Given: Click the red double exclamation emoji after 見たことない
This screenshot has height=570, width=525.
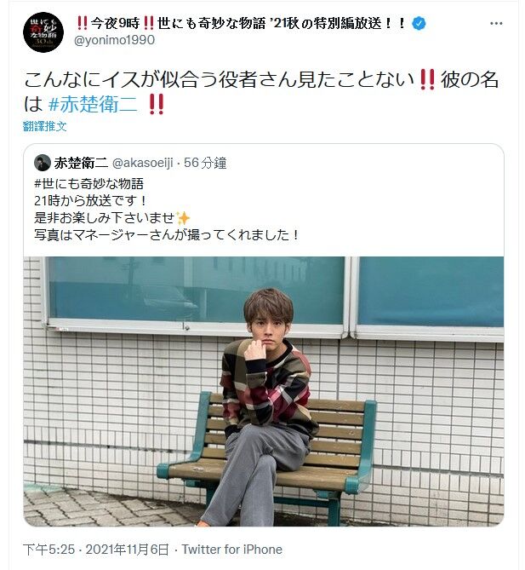Looking at the screenshot, I should pyautogui.click(x=427, y=80).
